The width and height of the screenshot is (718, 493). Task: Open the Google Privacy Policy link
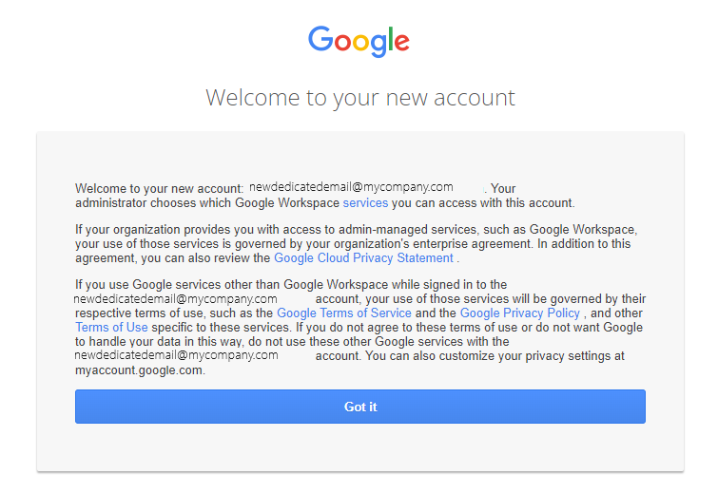(520, 313)
